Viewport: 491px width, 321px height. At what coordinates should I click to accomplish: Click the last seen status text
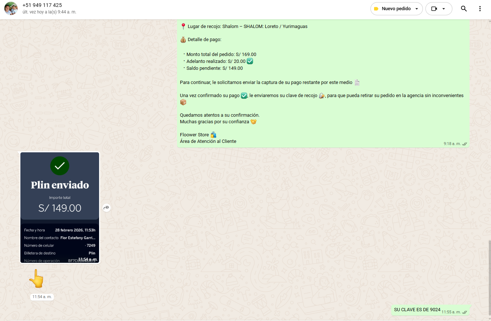tap(49, 12)
